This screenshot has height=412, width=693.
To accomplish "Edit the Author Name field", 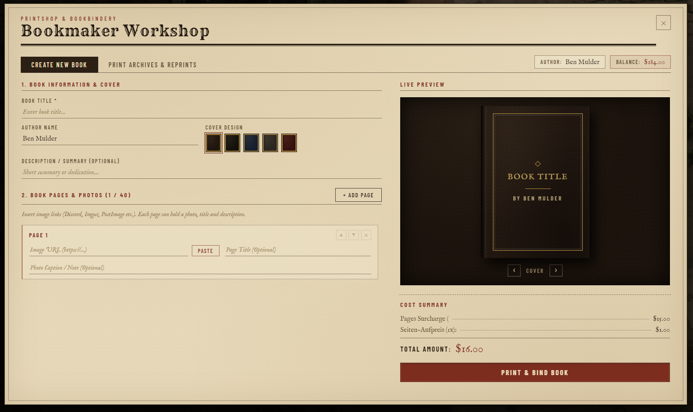I will pyautogui.click(x=110, y=139).
